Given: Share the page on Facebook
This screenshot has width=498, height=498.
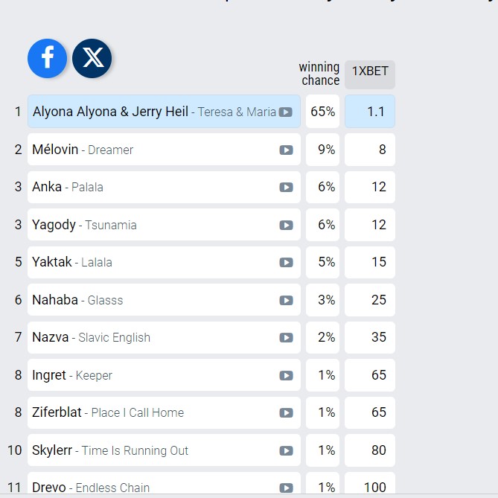Looking at the screenshot, I should [x=47, y=58].
